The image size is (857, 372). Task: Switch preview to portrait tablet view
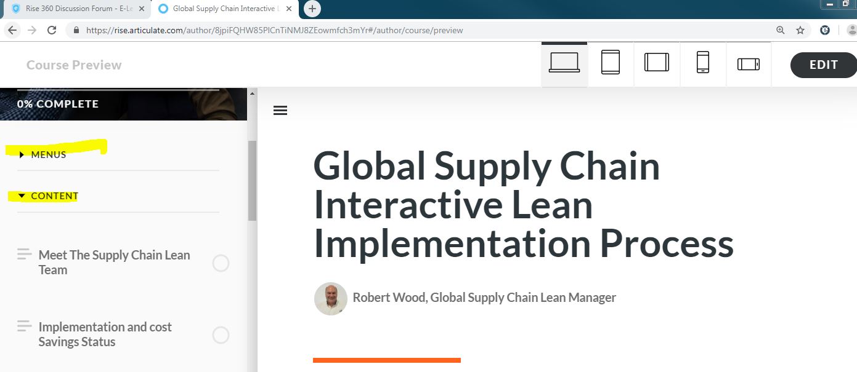(x=611, y=63)
